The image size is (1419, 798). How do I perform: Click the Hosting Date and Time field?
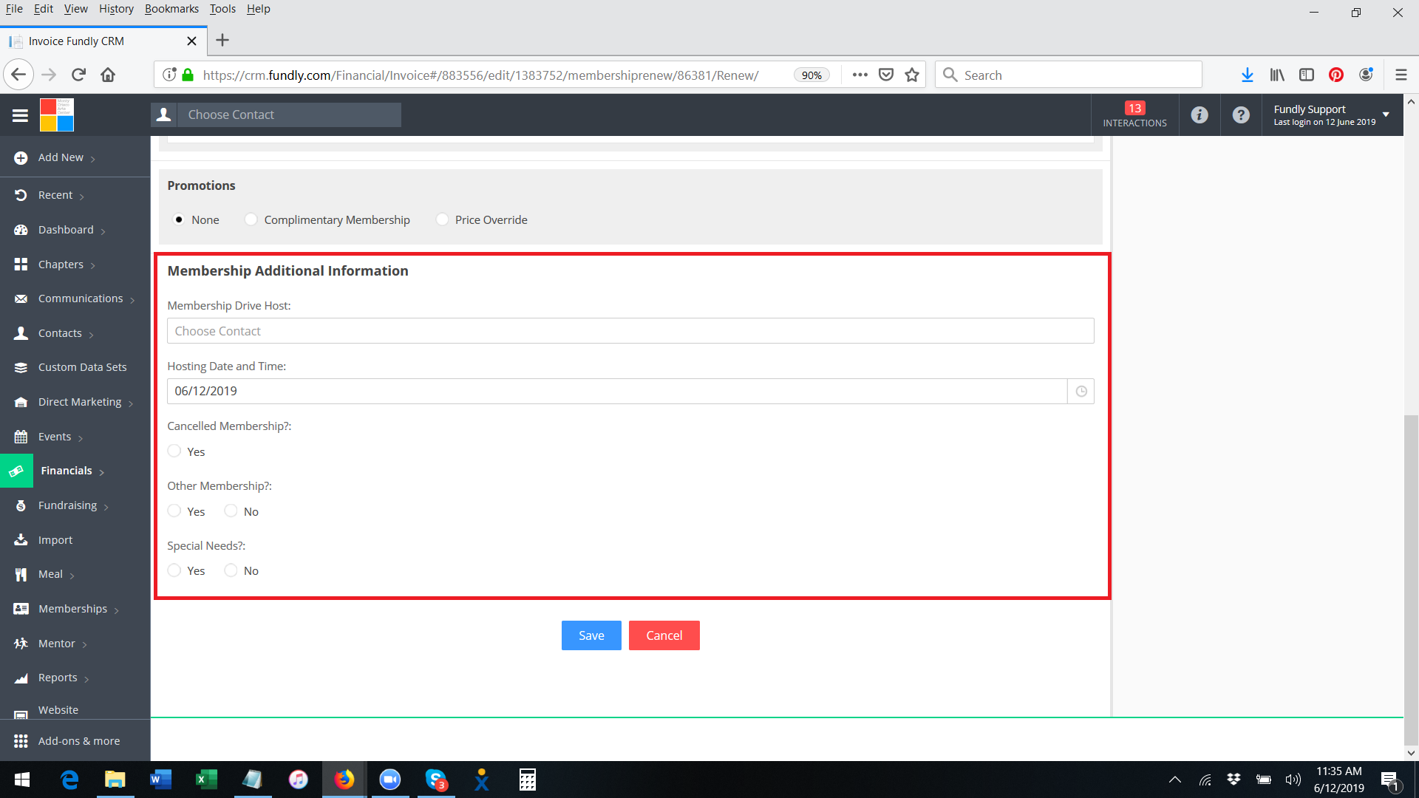[x=617, y=392]
